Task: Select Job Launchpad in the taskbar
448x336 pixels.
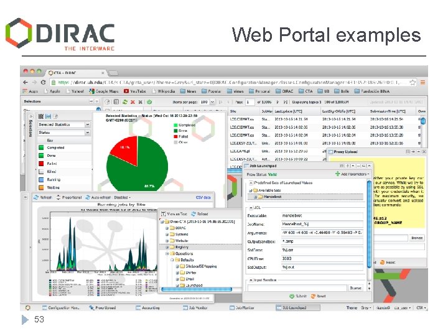Action: pyautogui.click(x=297, y=308)
